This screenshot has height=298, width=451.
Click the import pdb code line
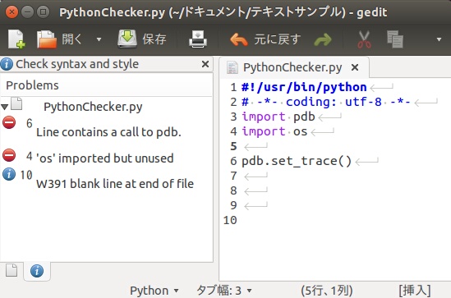(x=278, y=117)
